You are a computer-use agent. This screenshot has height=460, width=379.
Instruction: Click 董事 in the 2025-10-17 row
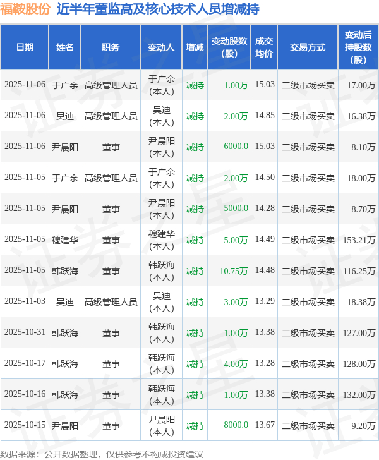pos(111,364)
